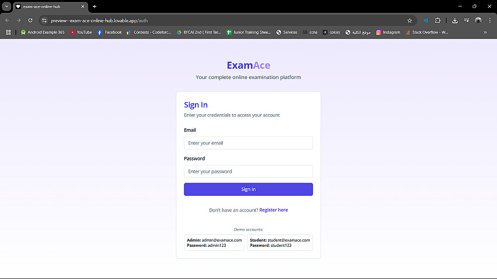Open the apps grid icon in bookmarks bar
This screenshot has height=279, width=497.
[x=8, y=32]
